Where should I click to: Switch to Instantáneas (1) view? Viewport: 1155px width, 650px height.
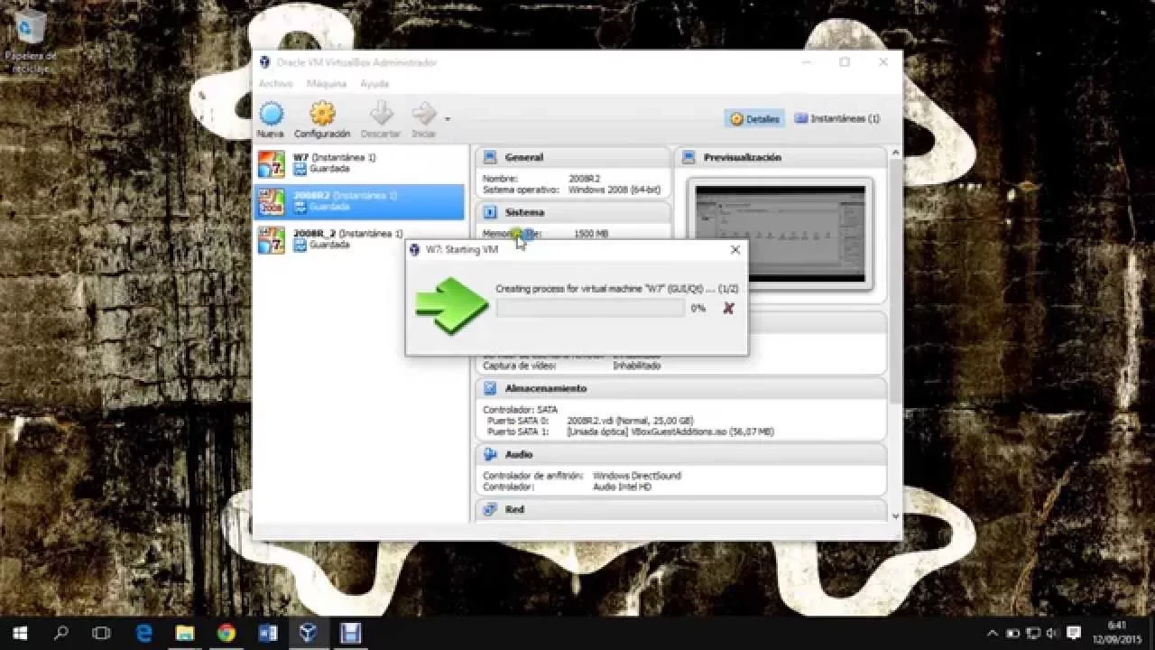(x=836, y=118)
